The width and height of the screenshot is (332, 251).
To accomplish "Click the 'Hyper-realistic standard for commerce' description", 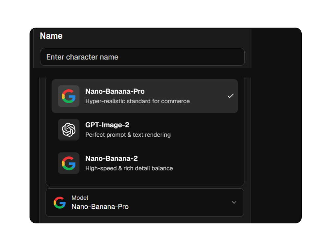I will pos(137,101).
